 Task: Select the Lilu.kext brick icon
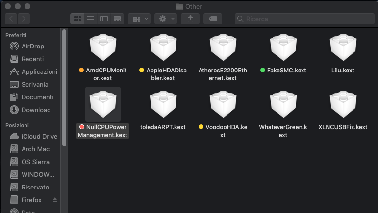pyautogui.click(x=343, y=47)
